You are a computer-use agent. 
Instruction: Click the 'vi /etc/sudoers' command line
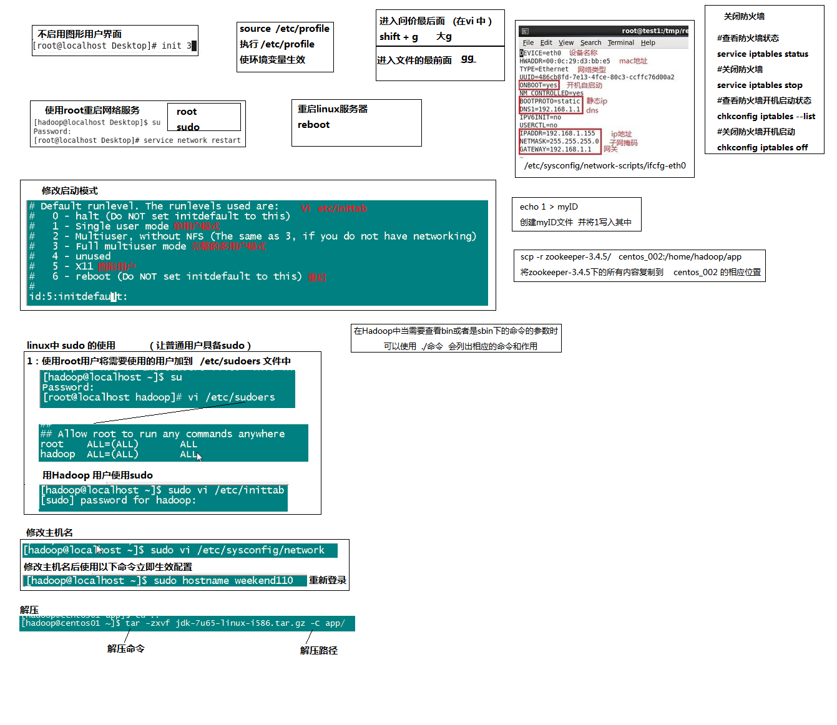[159, 397]
